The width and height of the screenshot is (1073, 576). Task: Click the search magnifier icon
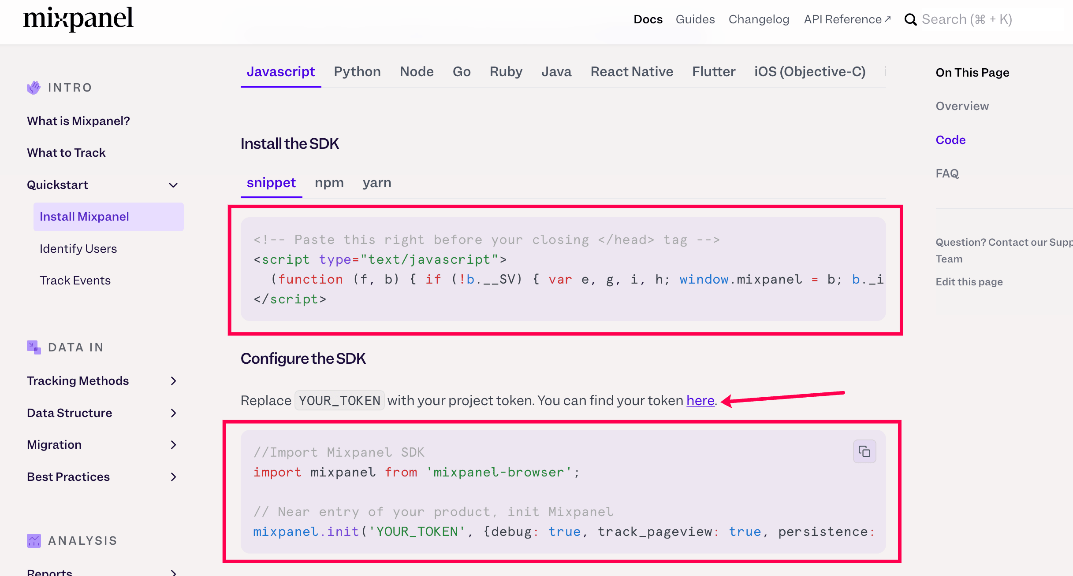910,19
